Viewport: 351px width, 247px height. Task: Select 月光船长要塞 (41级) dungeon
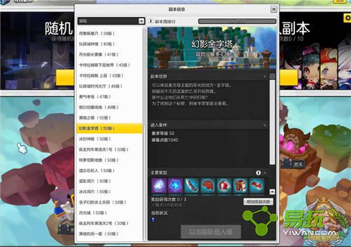[x=109, y=54]
